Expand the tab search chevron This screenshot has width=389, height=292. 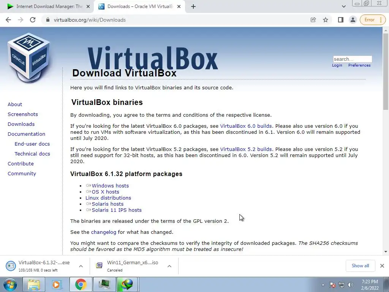pos(343,6)
